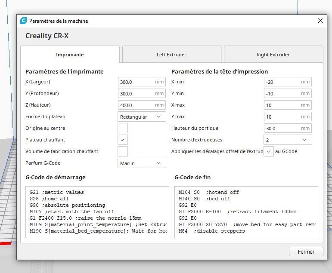Viewport: 332px width, 273px height.
Task: Edit the X (Largeur) value field
Action: pos(142,82)
